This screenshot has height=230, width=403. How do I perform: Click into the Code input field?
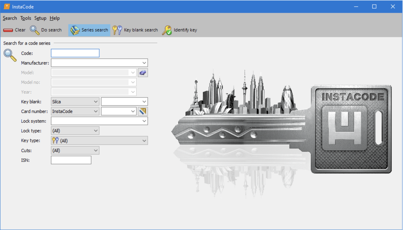point(75,53)
